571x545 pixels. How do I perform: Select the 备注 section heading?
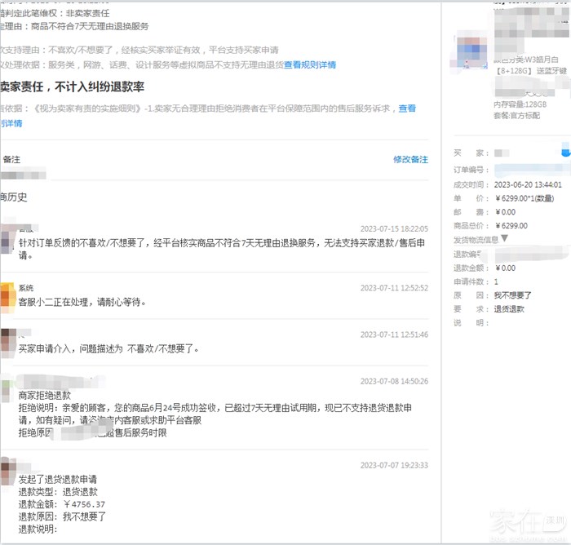click(x=11, y=159)
